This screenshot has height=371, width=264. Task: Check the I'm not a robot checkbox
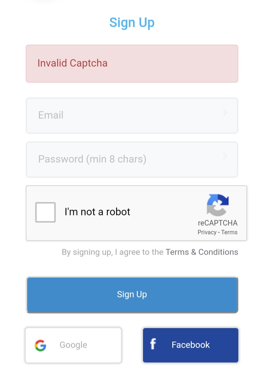click(x=45, y=212)
